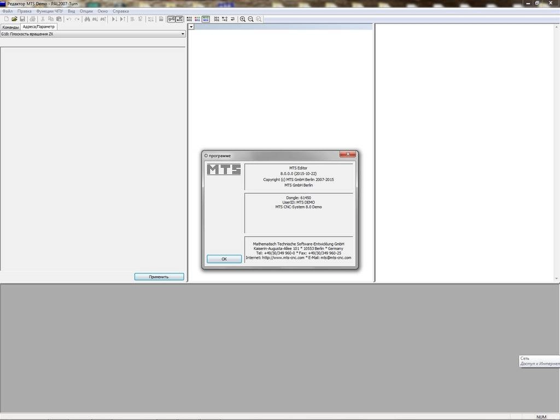Click the Tel: +49/30/349 960-0 line
Image resolution: width=560 pixels, height=420 pixels.
tap(298, 253)
